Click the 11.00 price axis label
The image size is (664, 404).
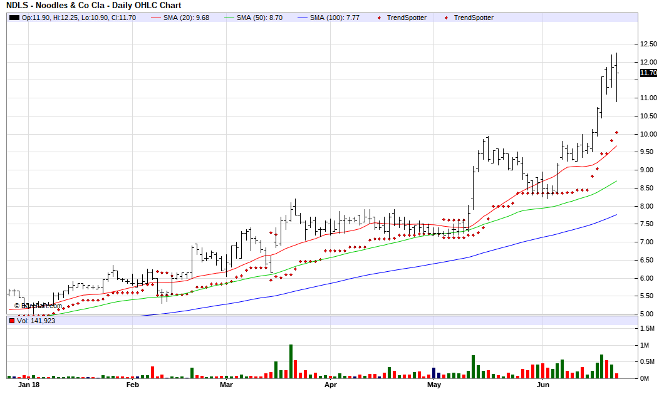point(648,98)
